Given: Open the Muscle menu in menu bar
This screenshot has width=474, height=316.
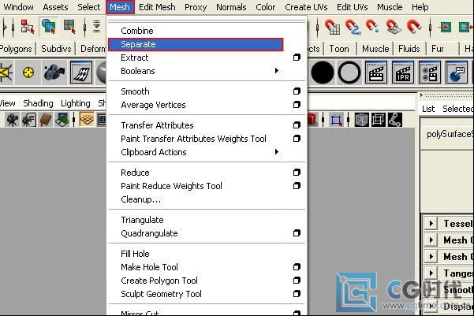Looking at the screenshot, I should point(390,7).
